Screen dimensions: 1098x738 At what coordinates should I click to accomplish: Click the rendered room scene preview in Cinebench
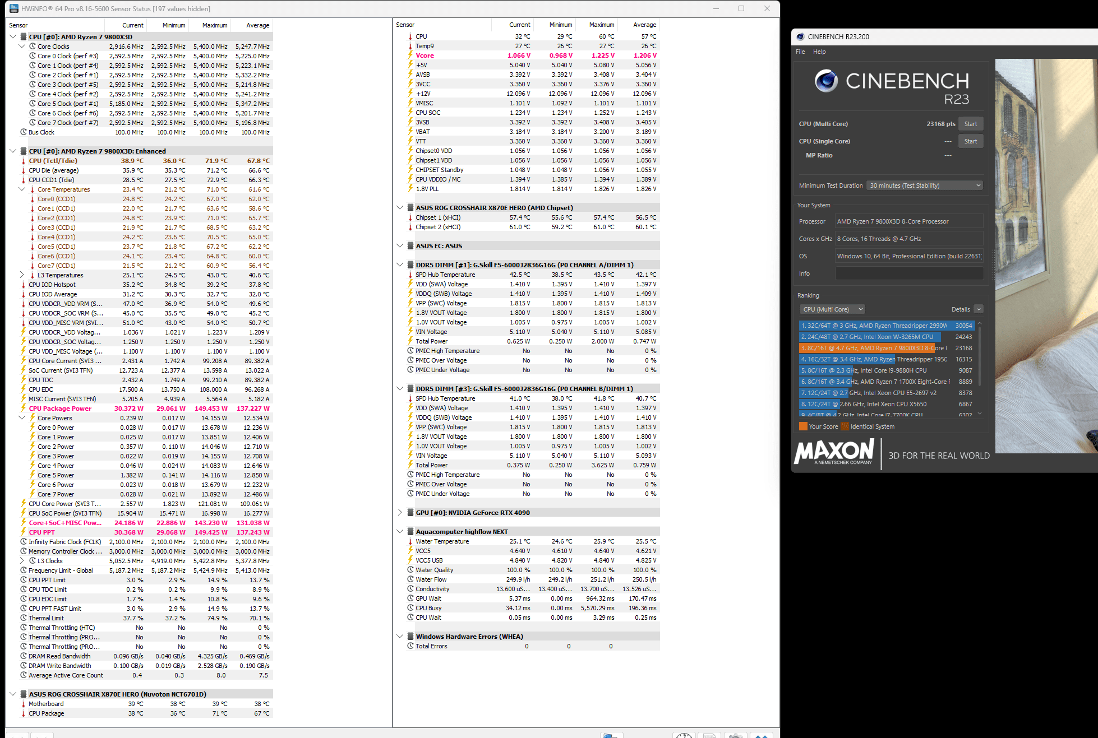coord(1046,256)
